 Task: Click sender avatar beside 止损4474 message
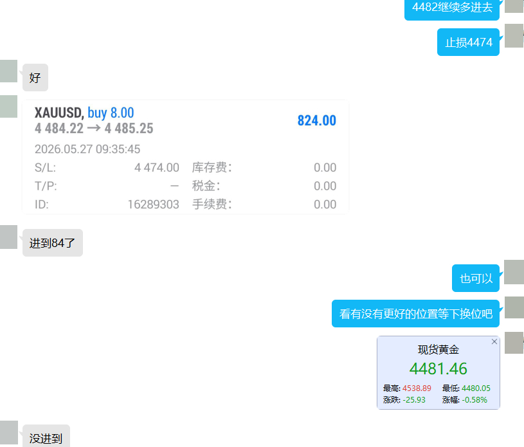[x=514, y=35]
